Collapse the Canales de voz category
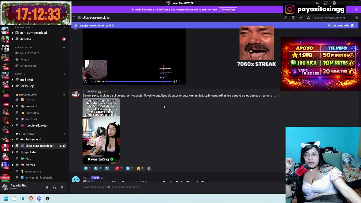Viewport: 361px width, 203px height. point(25,48)
